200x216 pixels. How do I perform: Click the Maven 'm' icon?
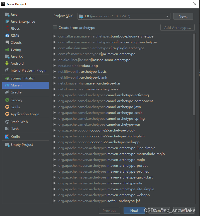click(x=7, y=85)
